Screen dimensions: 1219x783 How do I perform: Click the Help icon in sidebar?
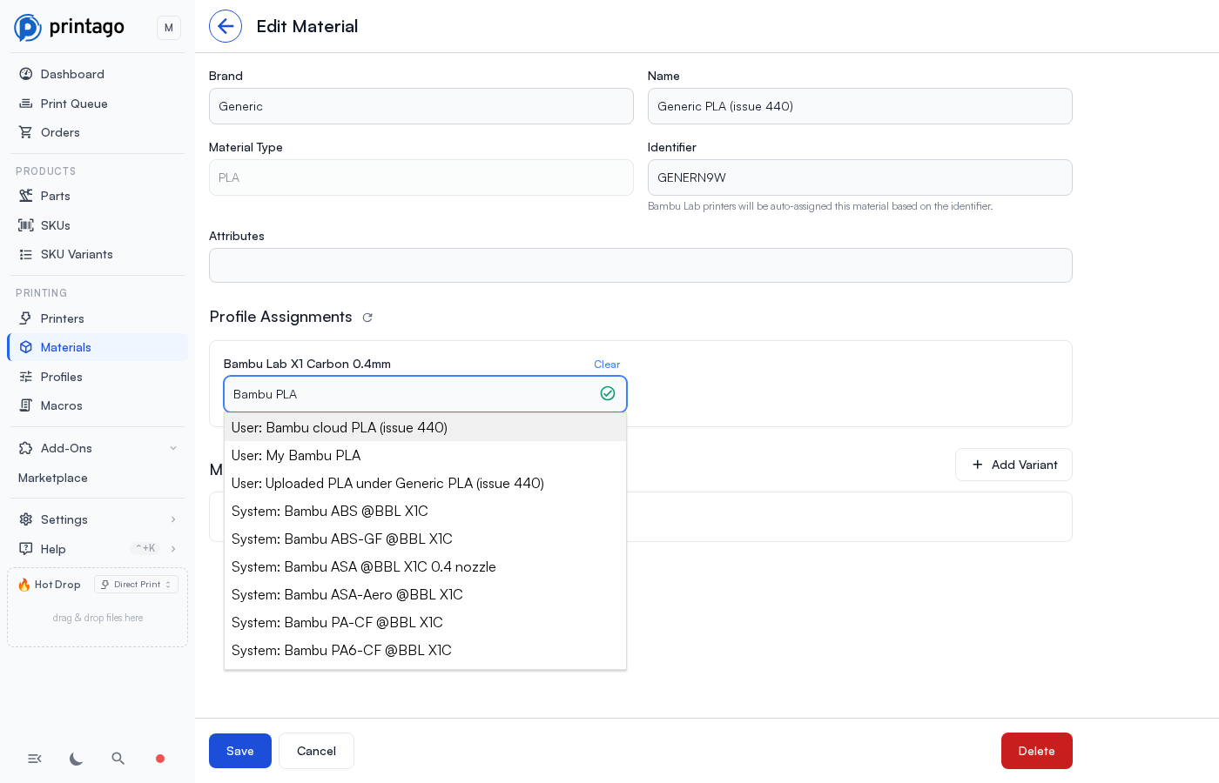(26, 549)
